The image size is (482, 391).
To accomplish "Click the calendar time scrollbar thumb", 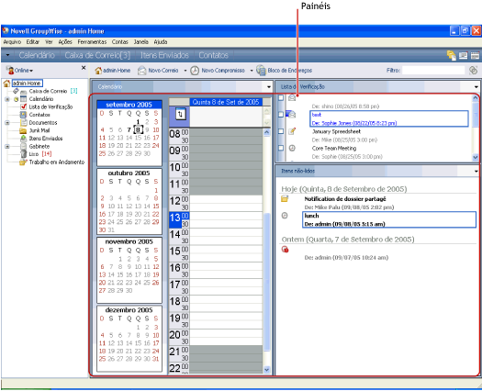I will coord(267,281).
